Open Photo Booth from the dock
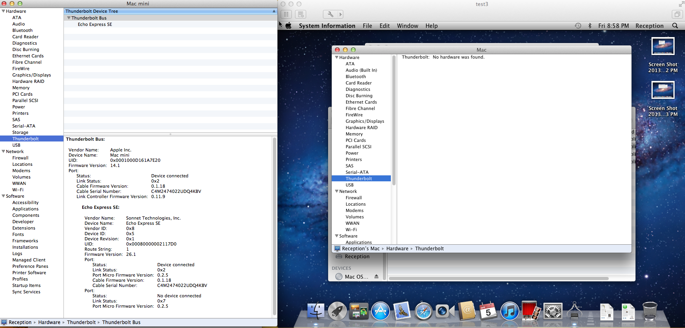The width and height of the screenshot is (685, 328). click(x=531, y=310)
